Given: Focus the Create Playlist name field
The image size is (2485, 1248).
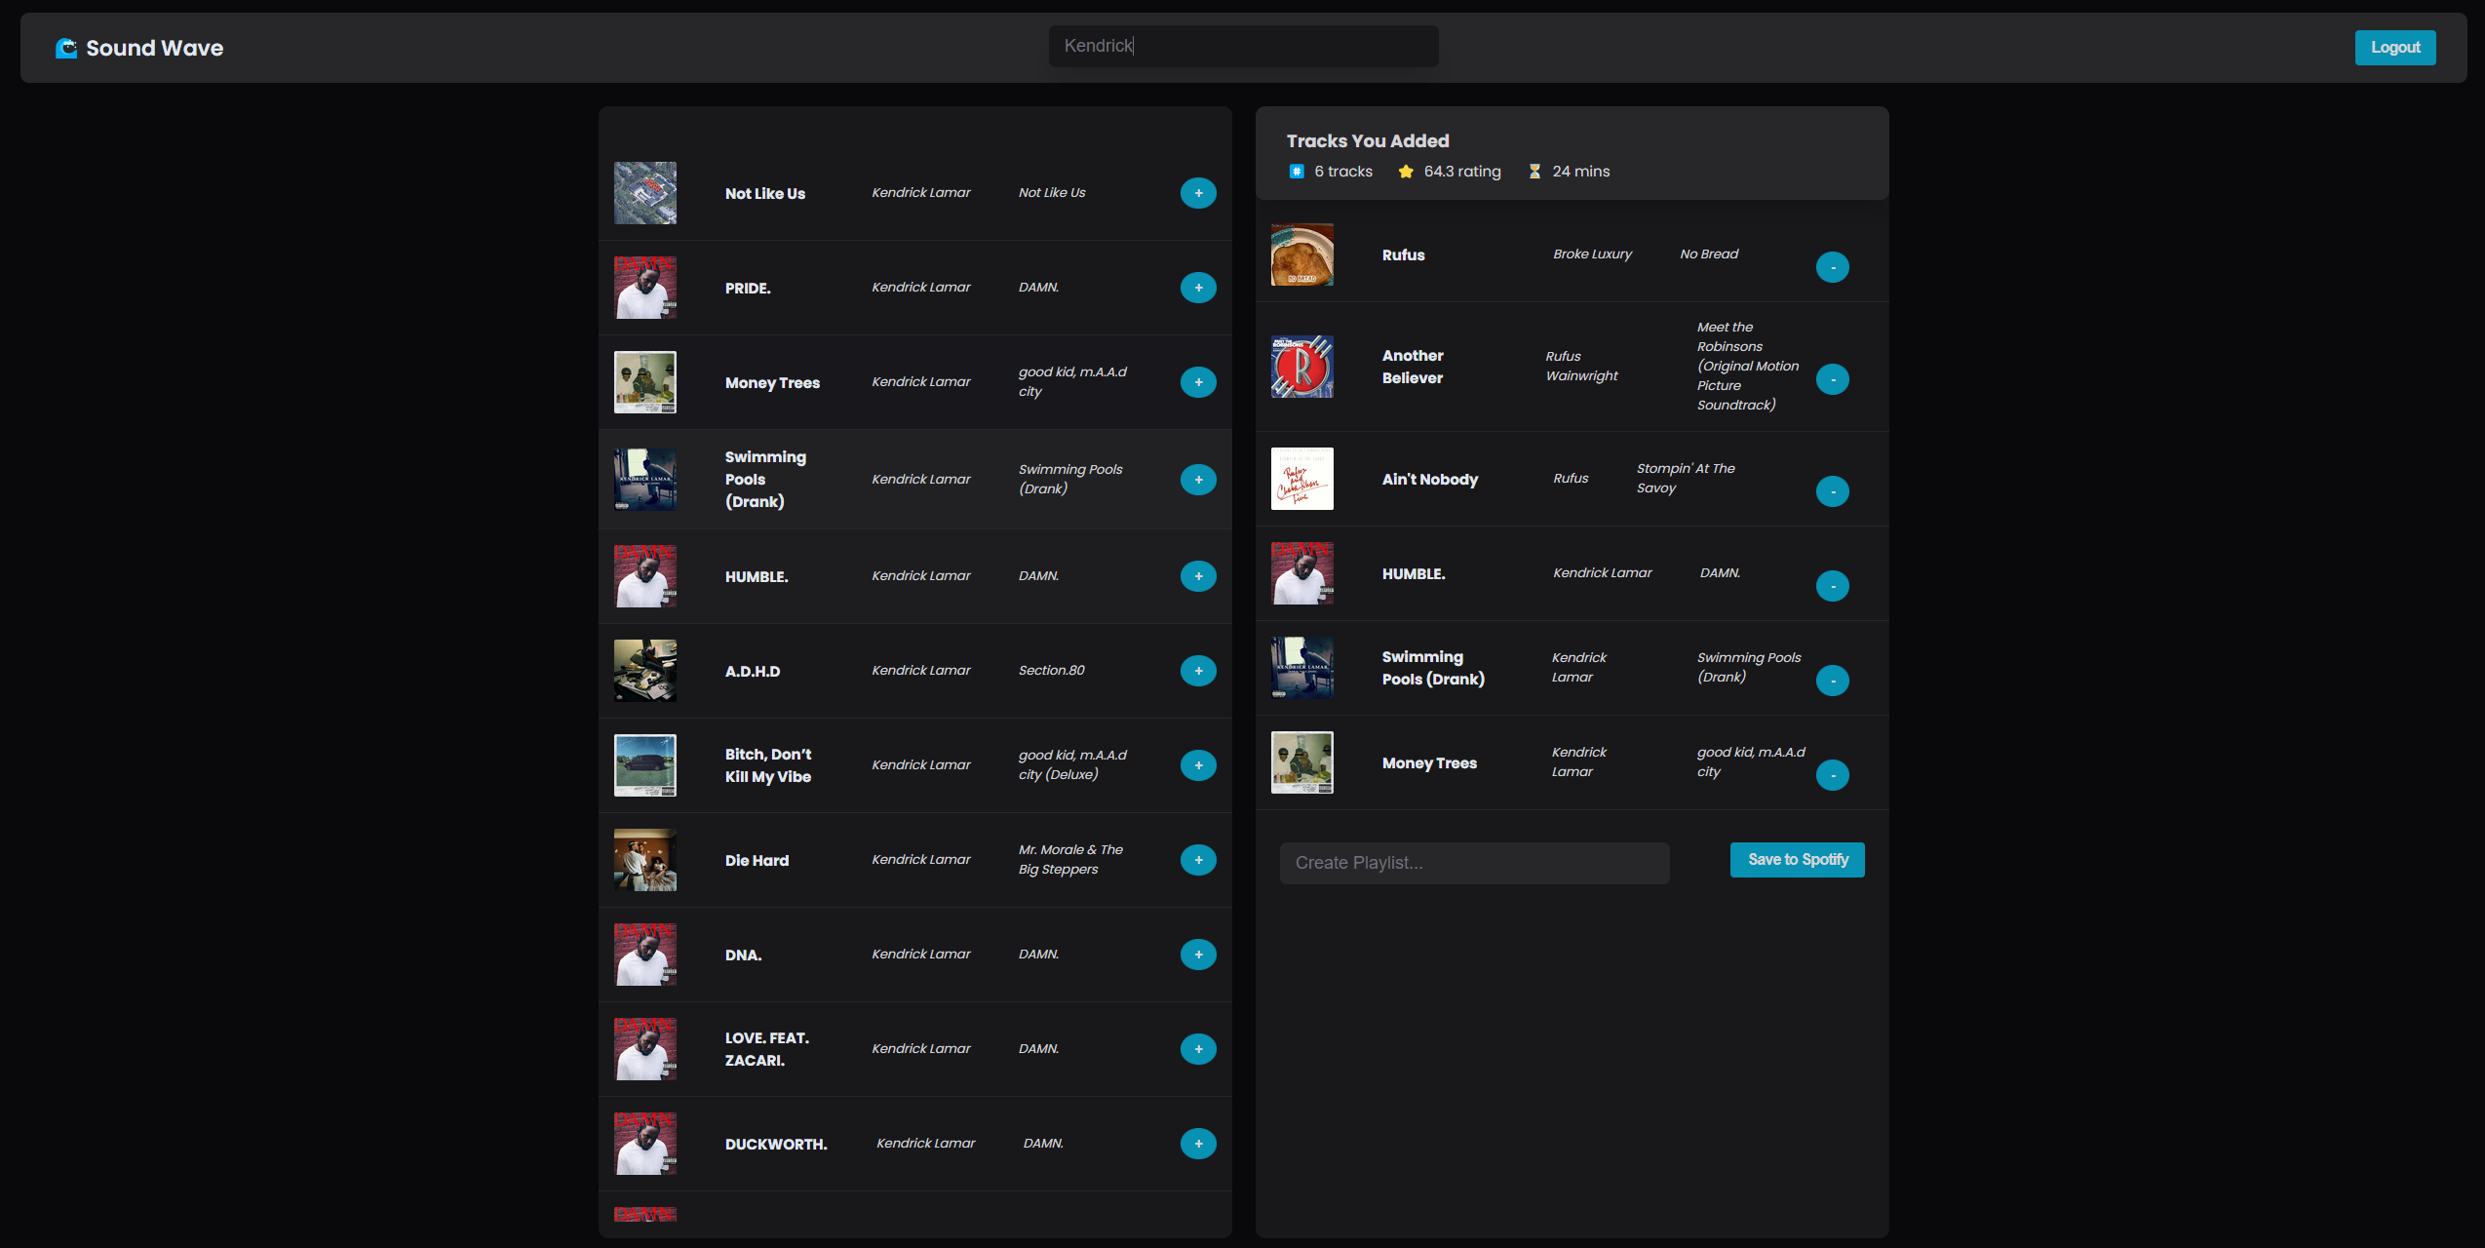Looking at the screenshot, I should click(1473, 863).
